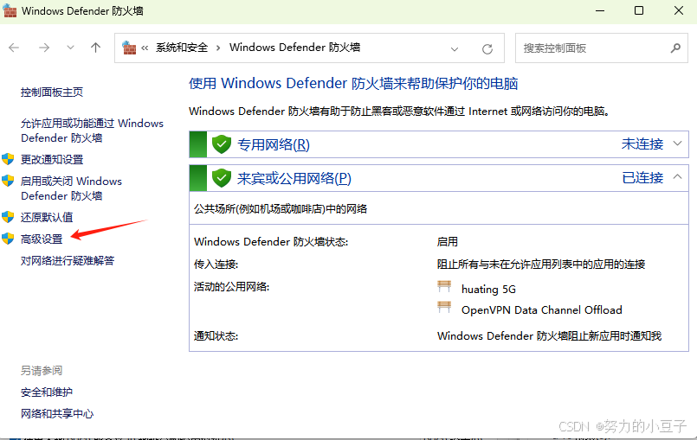This screenshot has width=697, height=440.
Task: Click the shield icon beside 高级设置
Action: point(8,239)
